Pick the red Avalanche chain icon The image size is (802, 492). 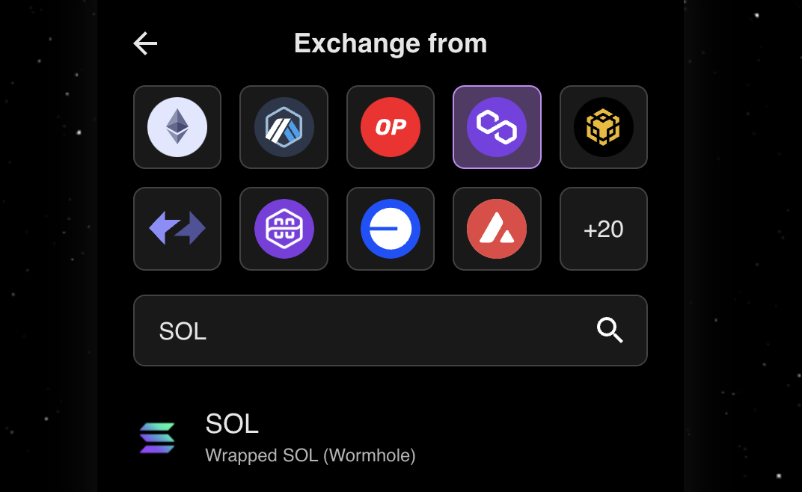[x=497, y=229]
